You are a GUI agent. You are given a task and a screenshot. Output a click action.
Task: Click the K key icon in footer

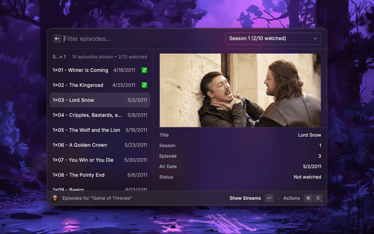pos(318,198)
